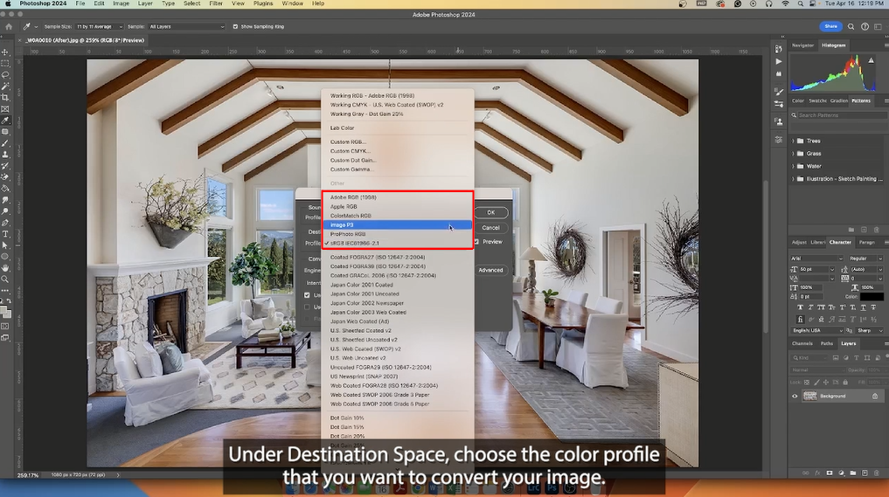Open the Image menu
This screenshot has height=497, width=889.
click(121, 3)
